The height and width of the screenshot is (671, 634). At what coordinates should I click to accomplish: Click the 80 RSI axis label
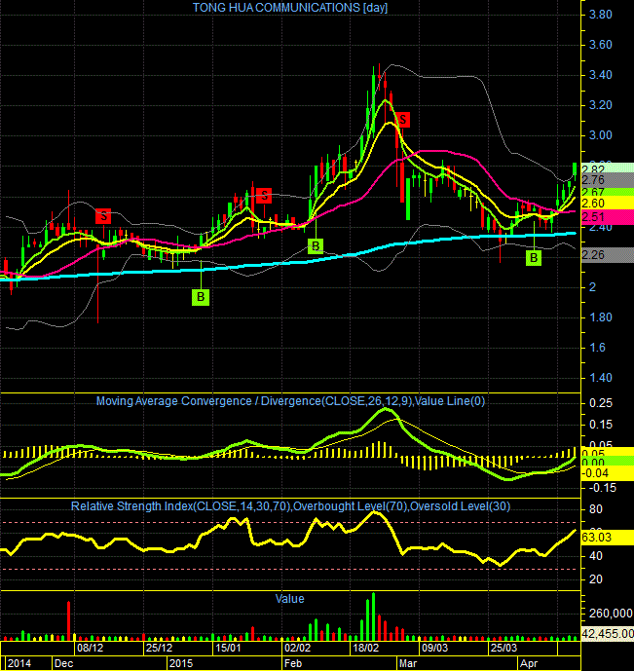pyautogui.click(x=595, y=509)
